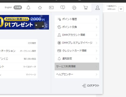The height and width of the screenshot is (97, 126).
Task: Open ヘルプセンター menu entry
Action: [77, 74]
